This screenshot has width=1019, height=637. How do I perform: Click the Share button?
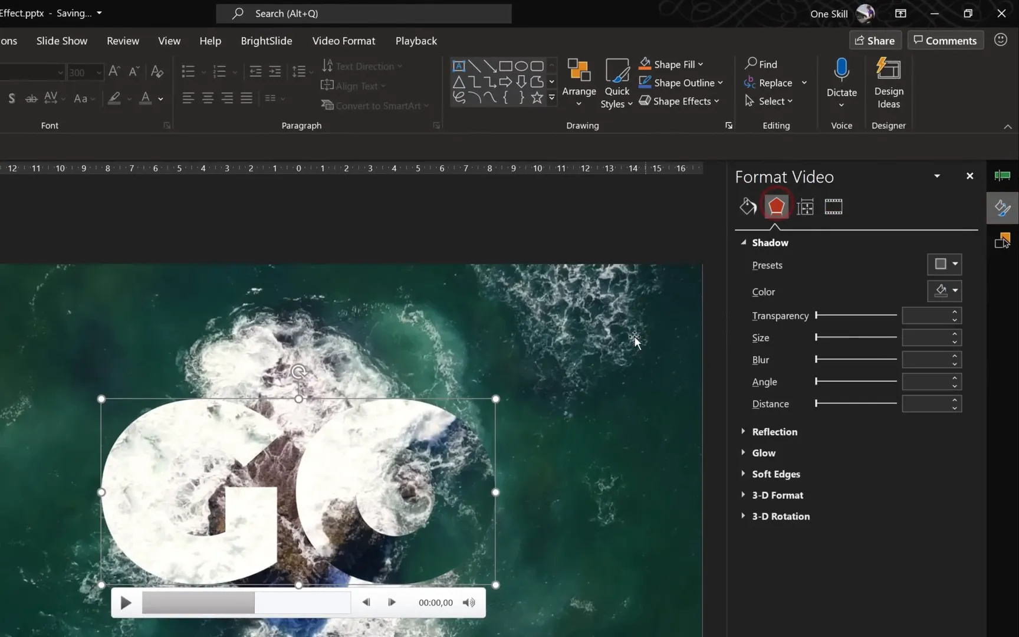click(875, 40)
